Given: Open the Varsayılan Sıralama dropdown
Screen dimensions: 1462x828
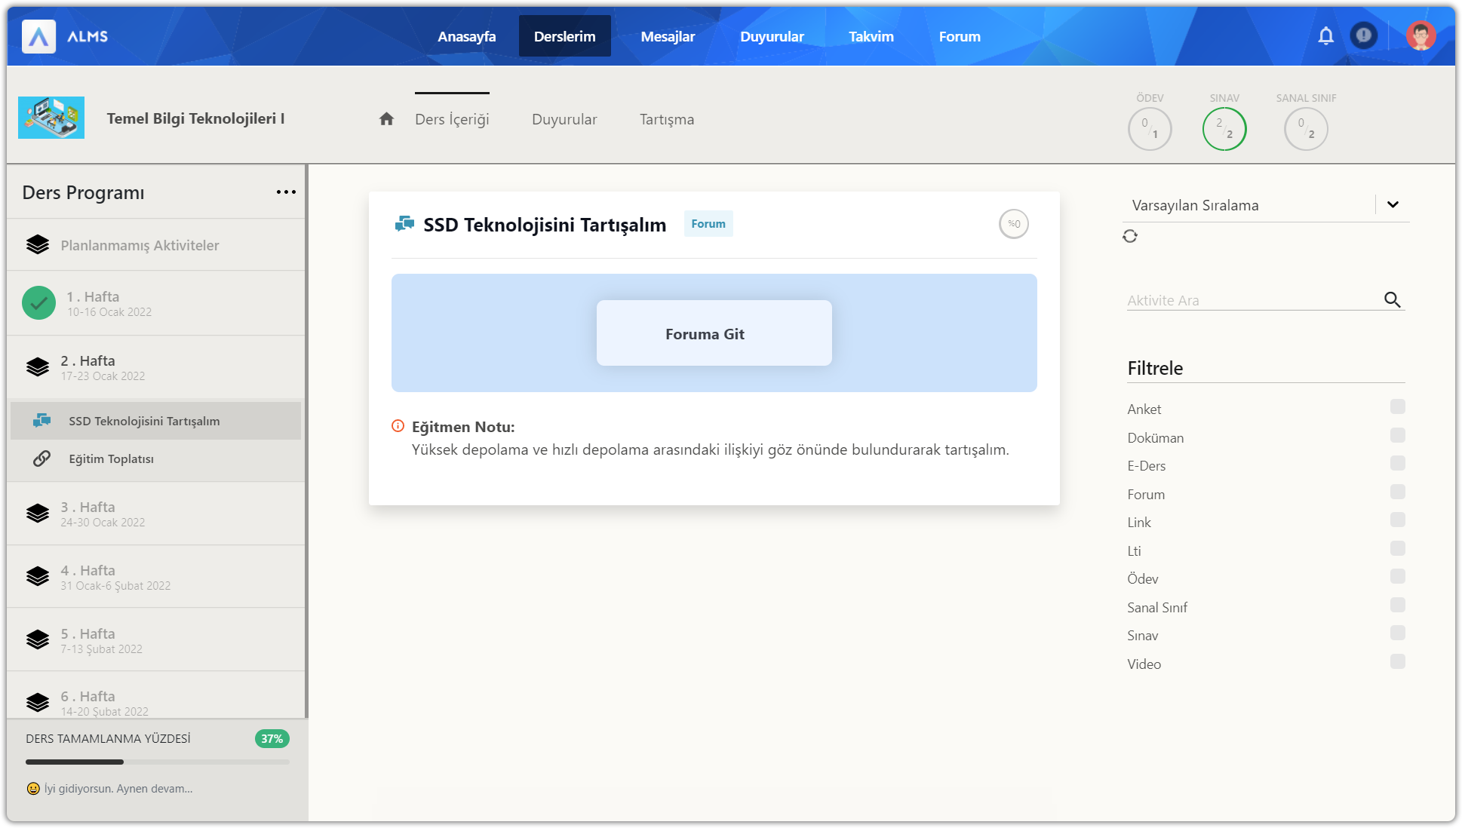Looking at the screenshot, I should coord(1392,204).
